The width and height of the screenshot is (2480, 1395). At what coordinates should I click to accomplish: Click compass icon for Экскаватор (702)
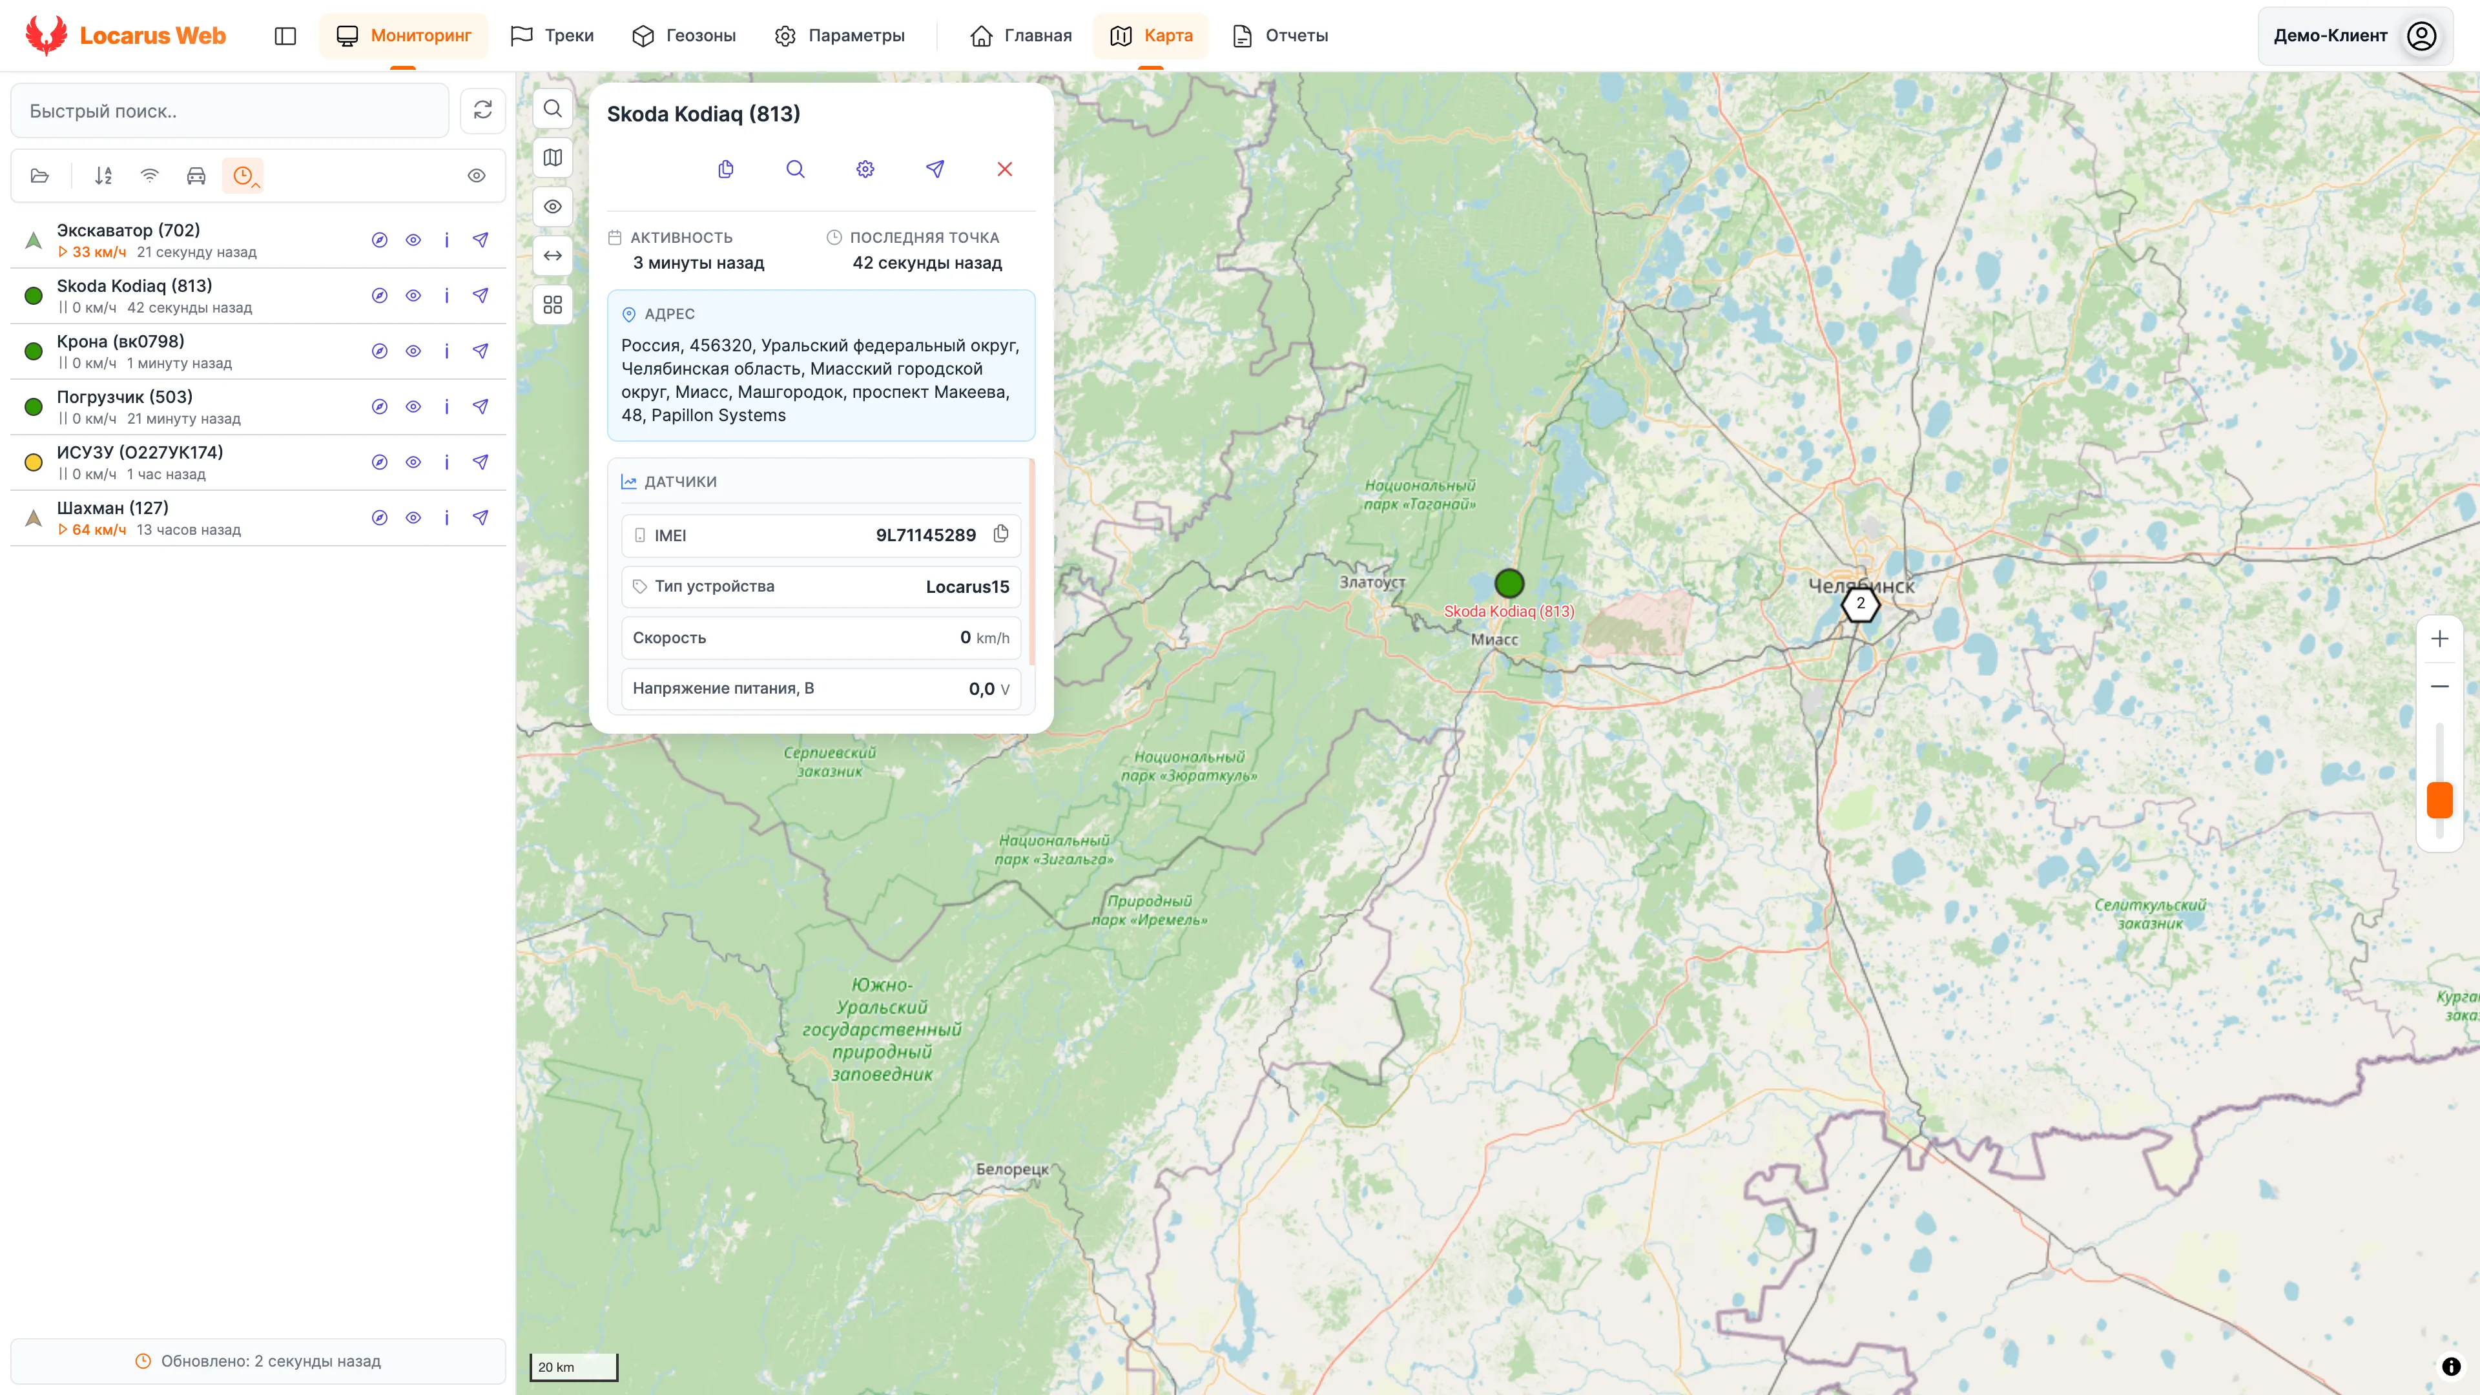(x=379, y=240)
